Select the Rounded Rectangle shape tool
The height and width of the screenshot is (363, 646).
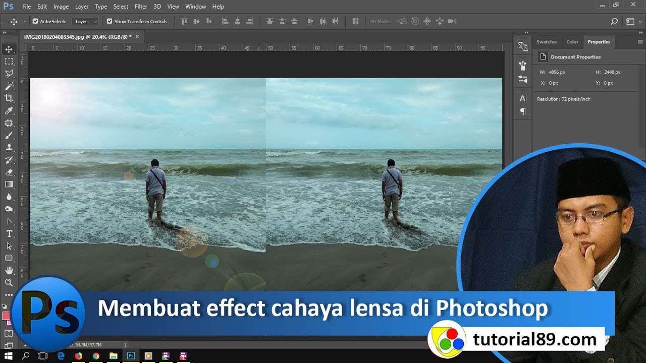point(9,258)
